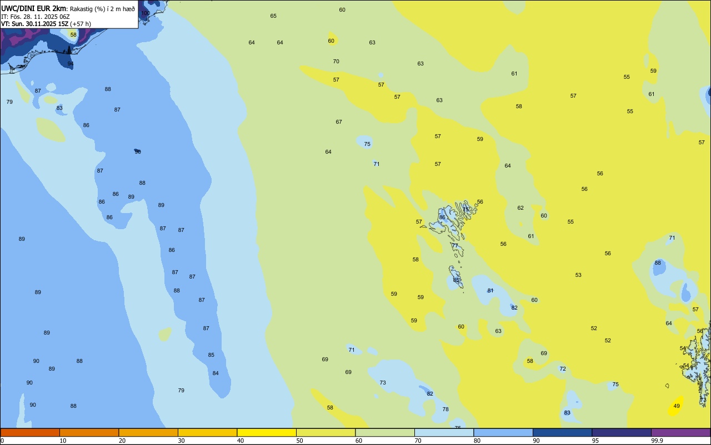The height and width of the screenshot is (445, 711).
Task: Select the 94 humidity value
Action: pos(71,64)
